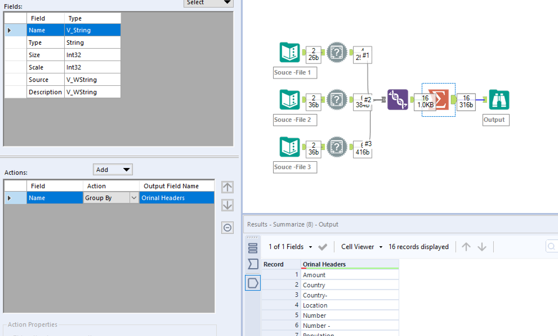Click the minus button to remove the action

click(x=227, y=228)
